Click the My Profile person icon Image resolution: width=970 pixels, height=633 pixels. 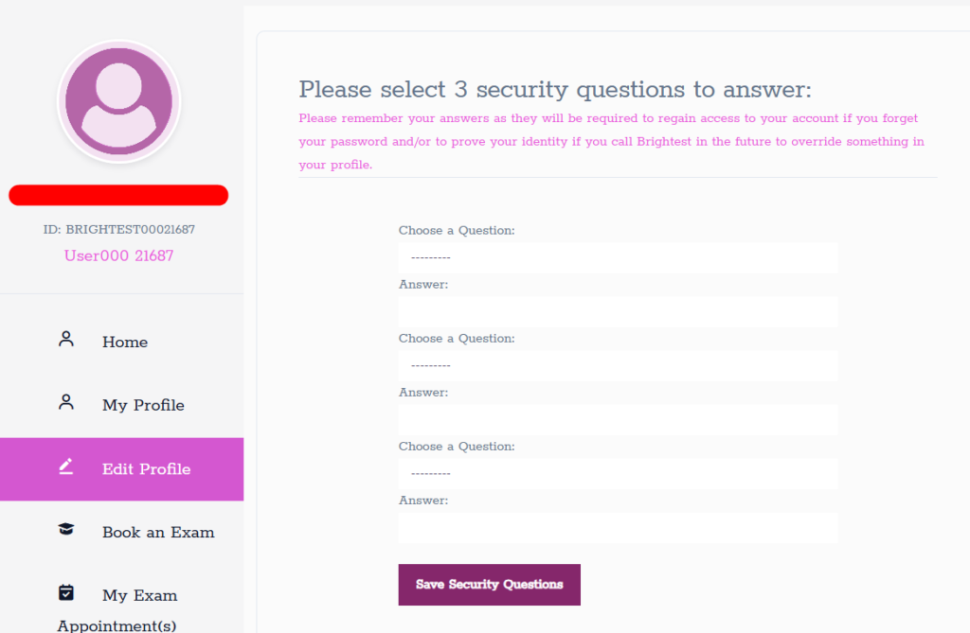pos(66,403)
